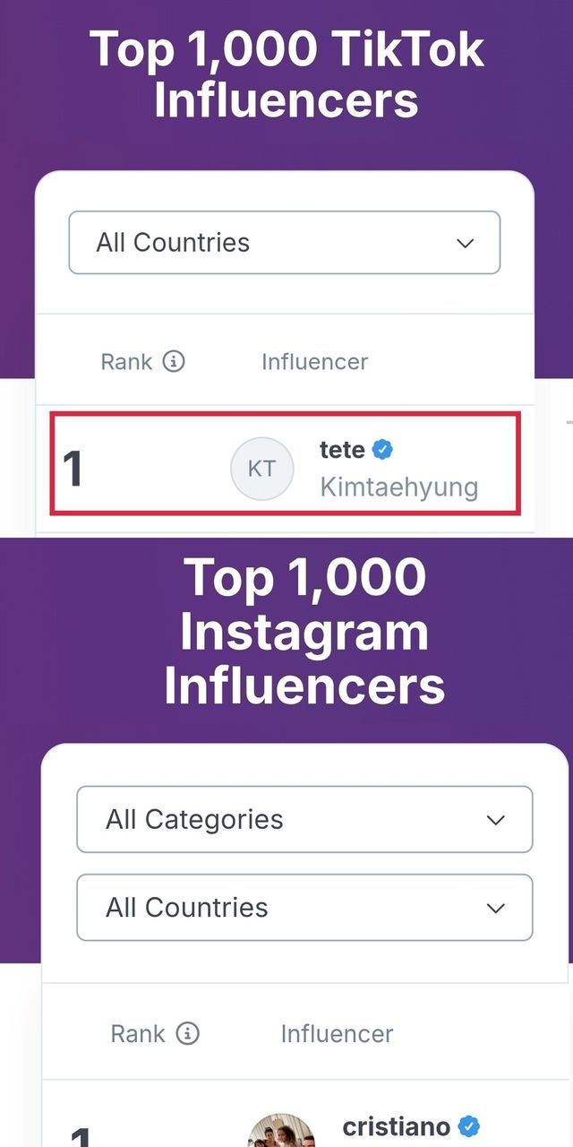Open the TikTok All Countries dropdown
The width and height of the screenshot is (573, 1147).
(285, 243)
